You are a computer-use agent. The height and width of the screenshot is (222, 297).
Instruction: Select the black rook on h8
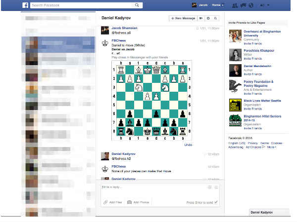pyautogui.click(x=121, y=131)
